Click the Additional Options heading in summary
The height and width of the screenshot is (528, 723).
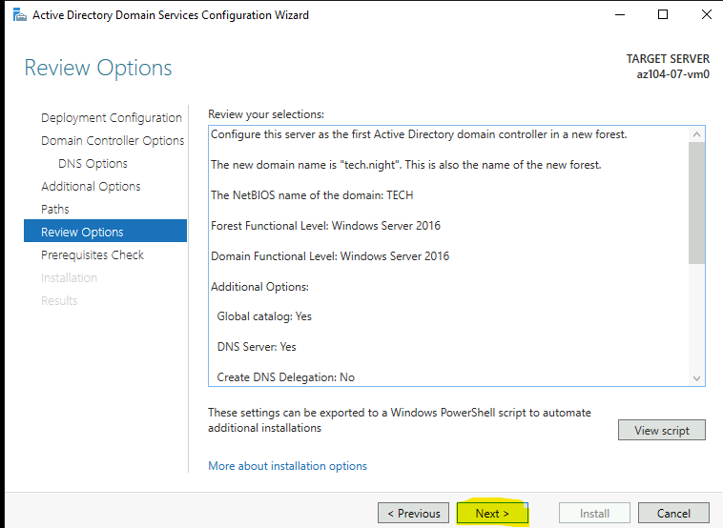pos(259,287)
